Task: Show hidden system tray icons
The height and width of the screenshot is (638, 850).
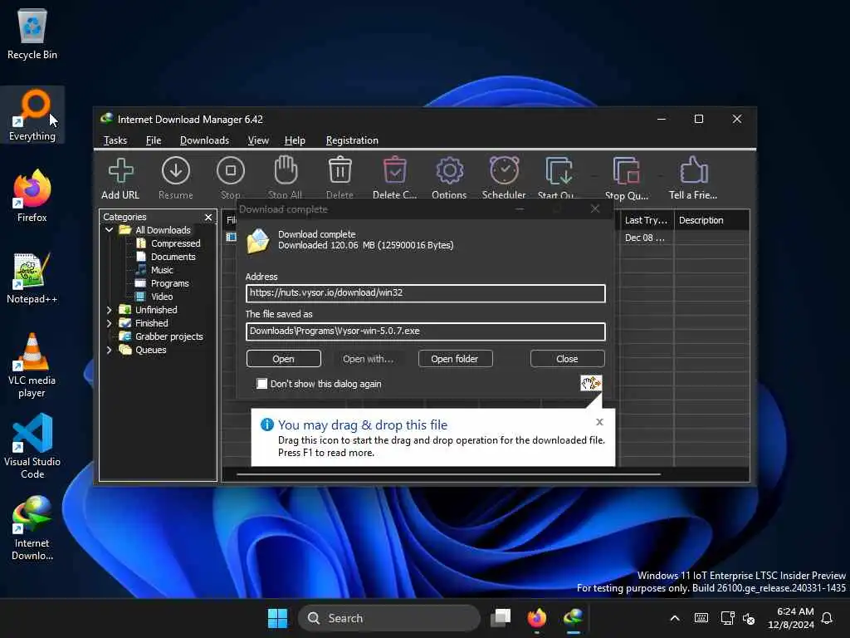Action: click(x=675, y=618)
